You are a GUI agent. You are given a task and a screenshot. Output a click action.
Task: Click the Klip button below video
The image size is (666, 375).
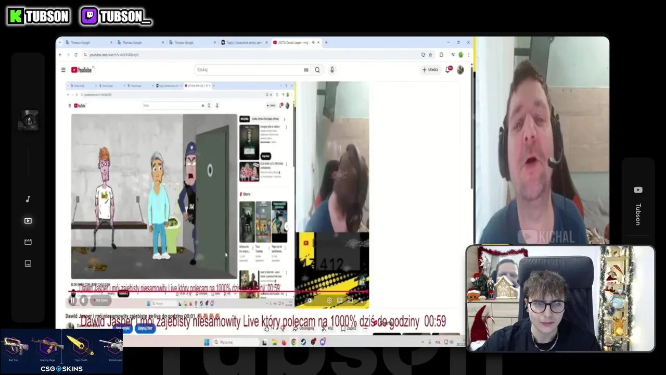328,329
